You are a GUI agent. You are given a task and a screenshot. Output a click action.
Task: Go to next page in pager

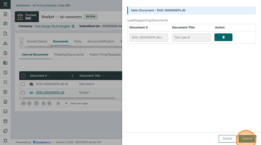point(44,103)
